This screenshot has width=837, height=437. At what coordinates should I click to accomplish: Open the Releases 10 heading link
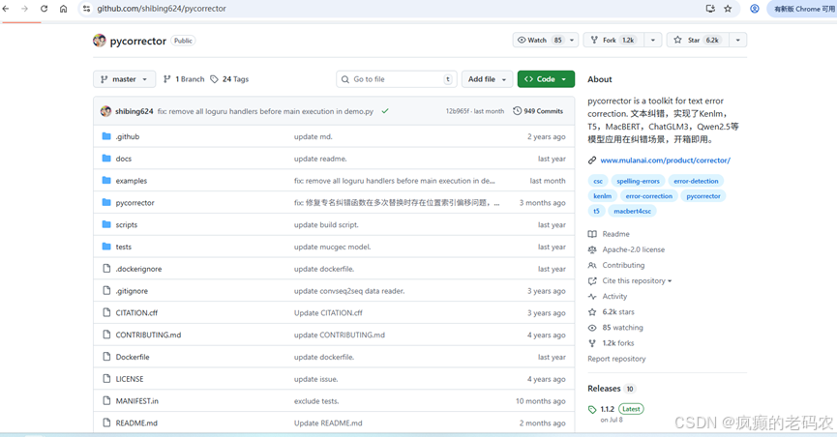(612, 389)
